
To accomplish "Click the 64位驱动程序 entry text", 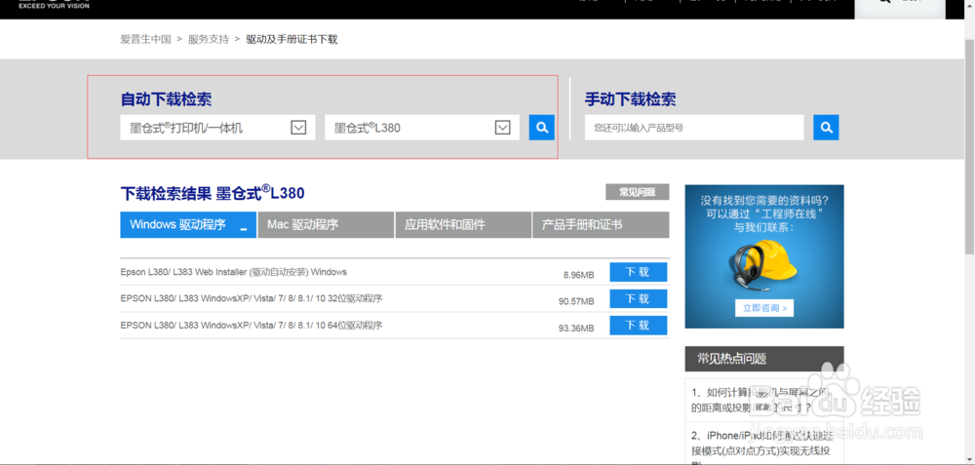I will tap(252, 326).
